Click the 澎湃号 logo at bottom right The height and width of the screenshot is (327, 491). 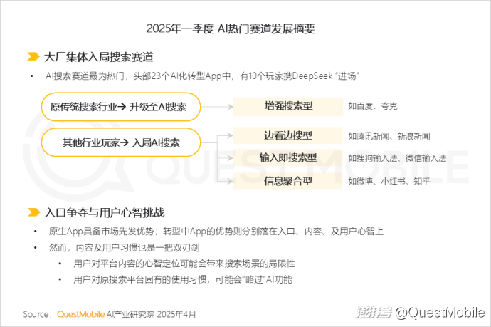tap(374, 313)
